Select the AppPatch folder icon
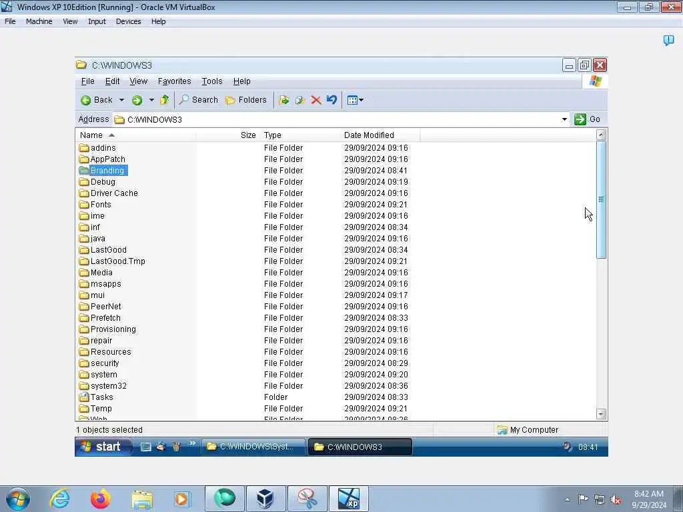Image resolution: width=683 pixels, height=512 pixels. [x=84, y=159]
